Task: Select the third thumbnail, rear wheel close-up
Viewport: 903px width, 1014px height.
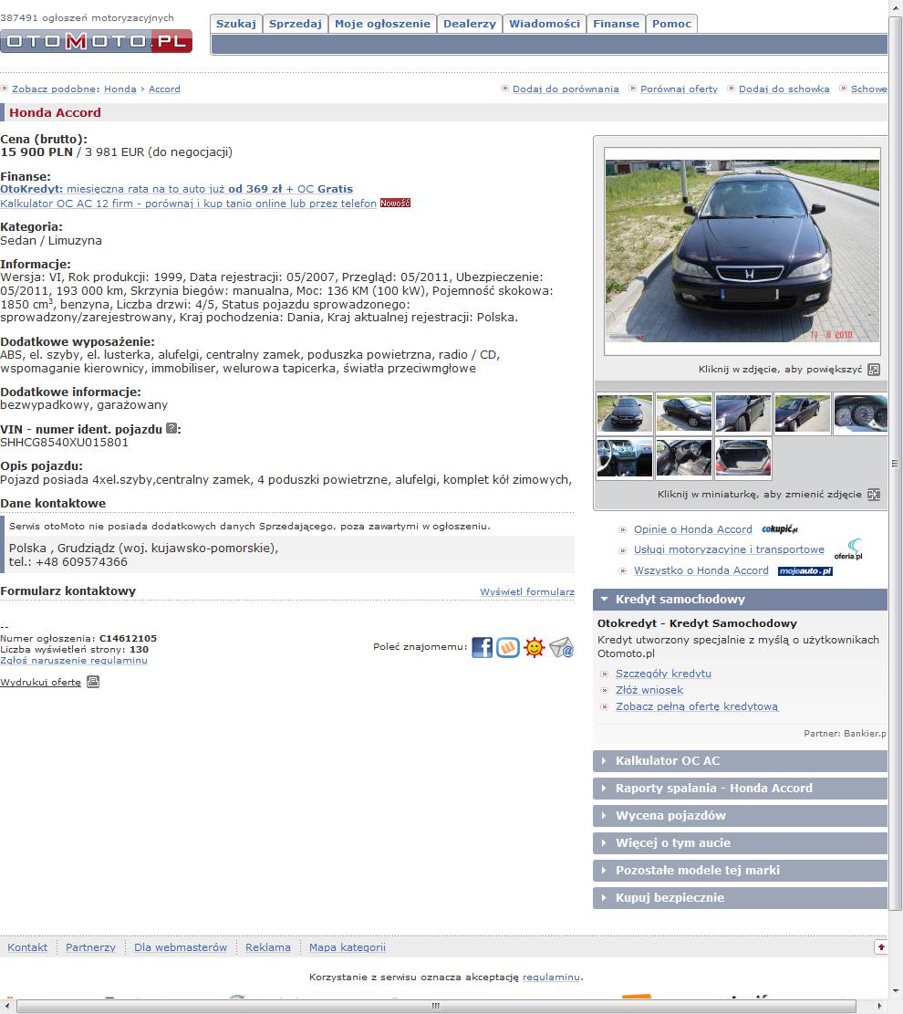Action: (743, 413)
